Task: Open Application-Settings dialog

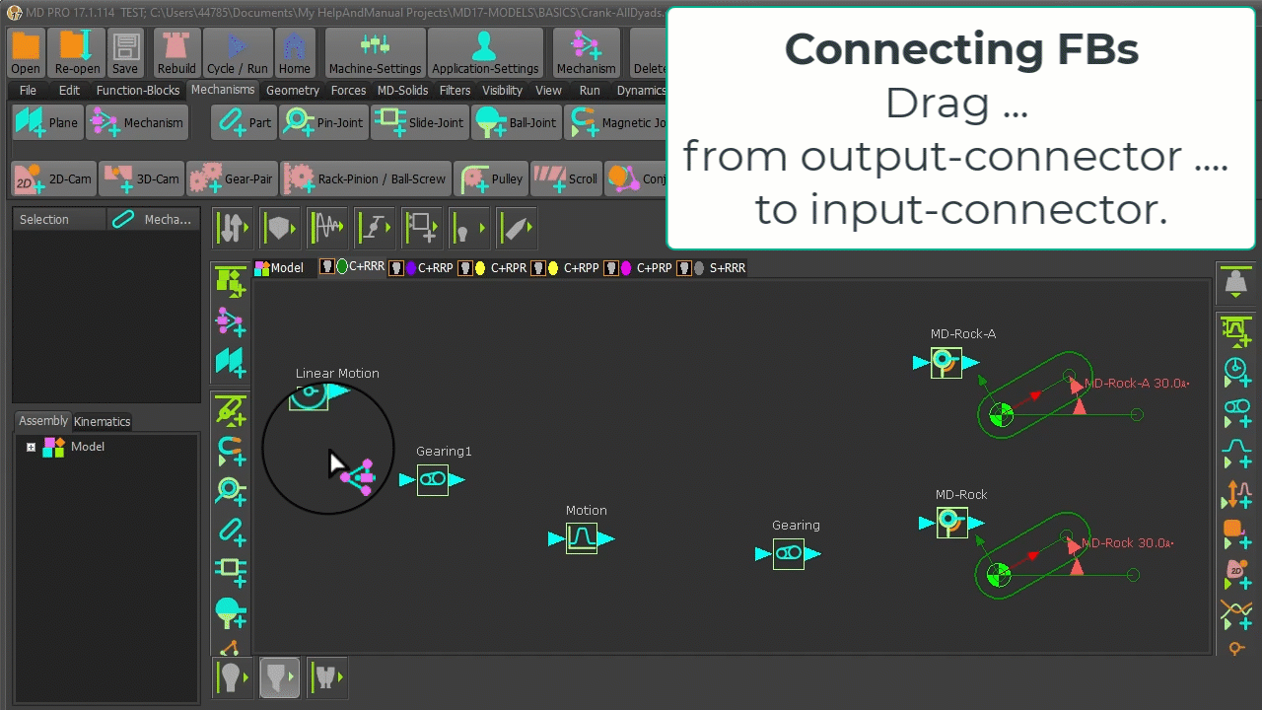Action: pyautogui.click(x=485, y=52)
